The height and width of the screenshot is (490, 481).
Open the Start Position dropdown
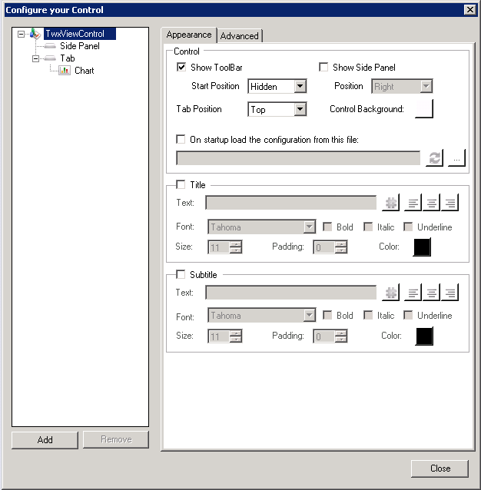click(300, 87)
